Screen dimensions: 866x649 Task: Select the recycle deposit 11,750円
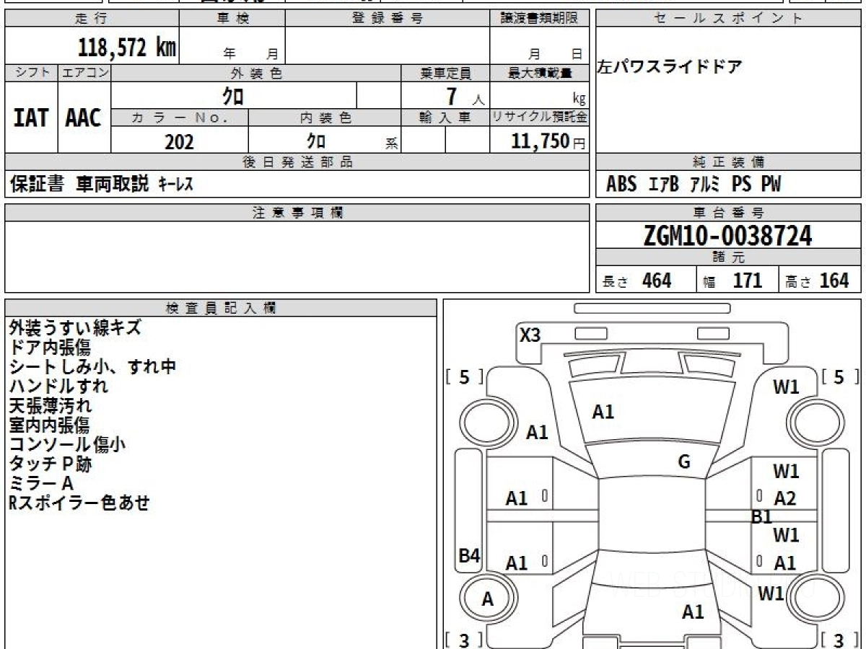[548, 141]
